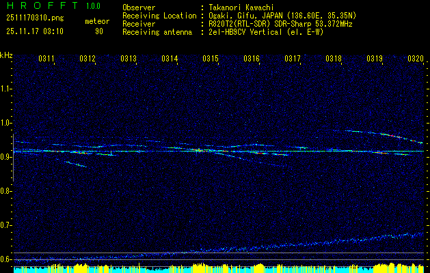This screenshot has height=273, width=430.
Task: Click the 0314 time label
Action: 170,59
